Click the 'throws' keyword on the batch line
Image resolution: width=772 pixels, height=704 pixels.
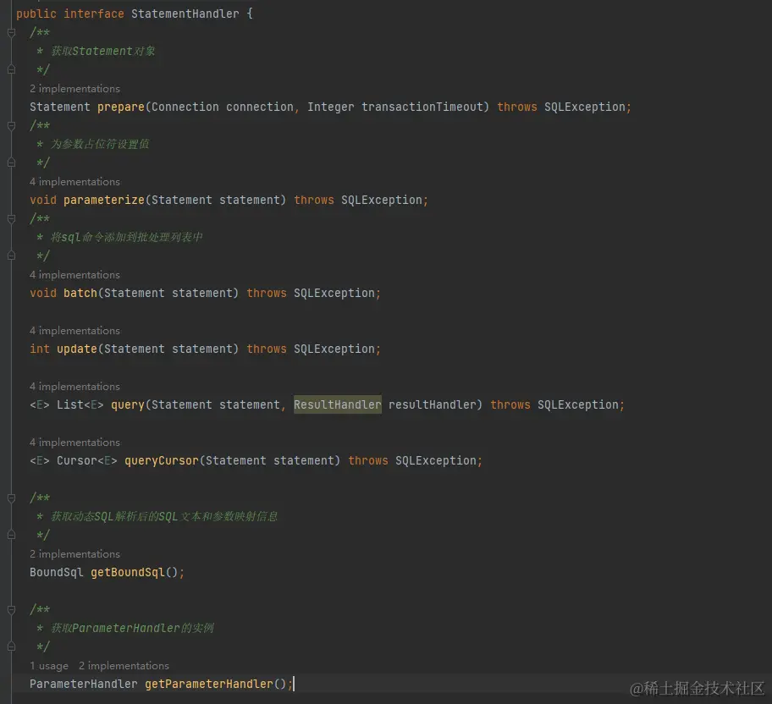click(267, 293)
